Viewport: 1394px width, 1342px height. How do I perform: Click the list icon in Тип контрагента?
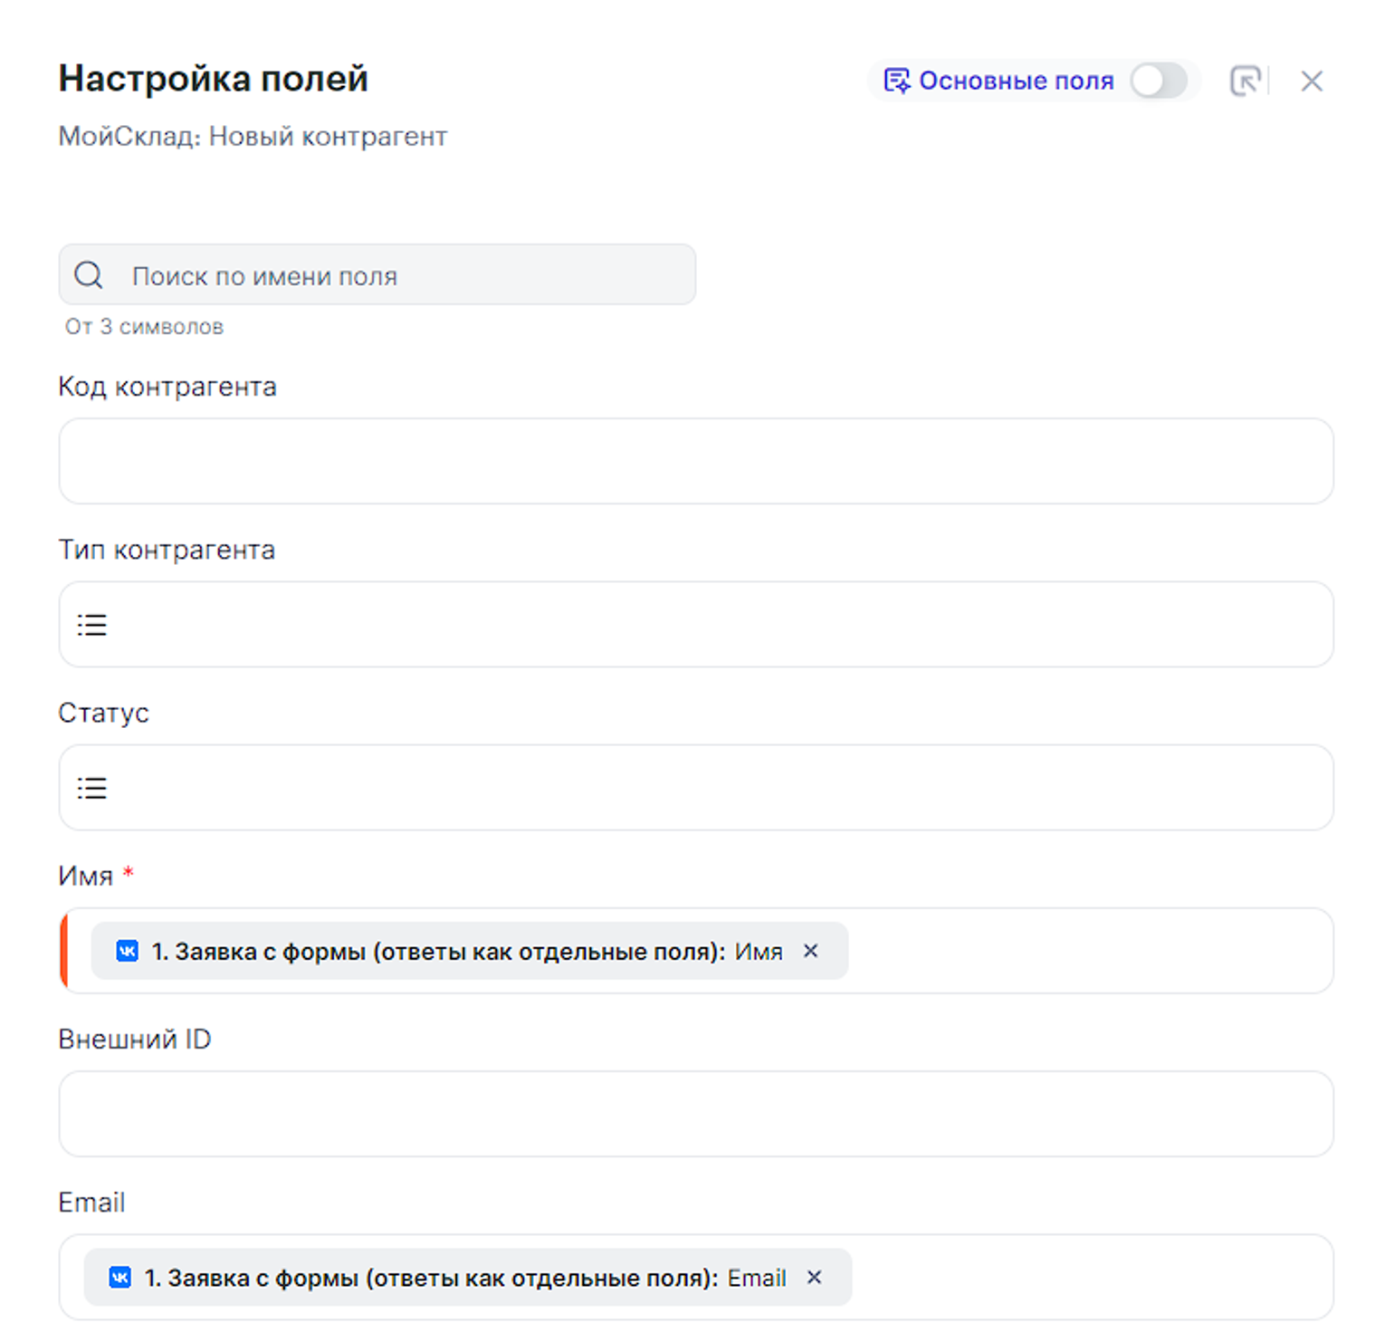[x=91, y=625]
